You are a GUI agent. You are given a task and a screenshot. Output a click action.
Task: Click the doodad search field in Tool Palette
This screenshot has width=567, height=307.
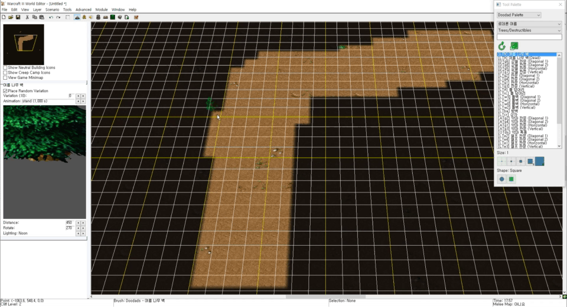tap(529, 37)
